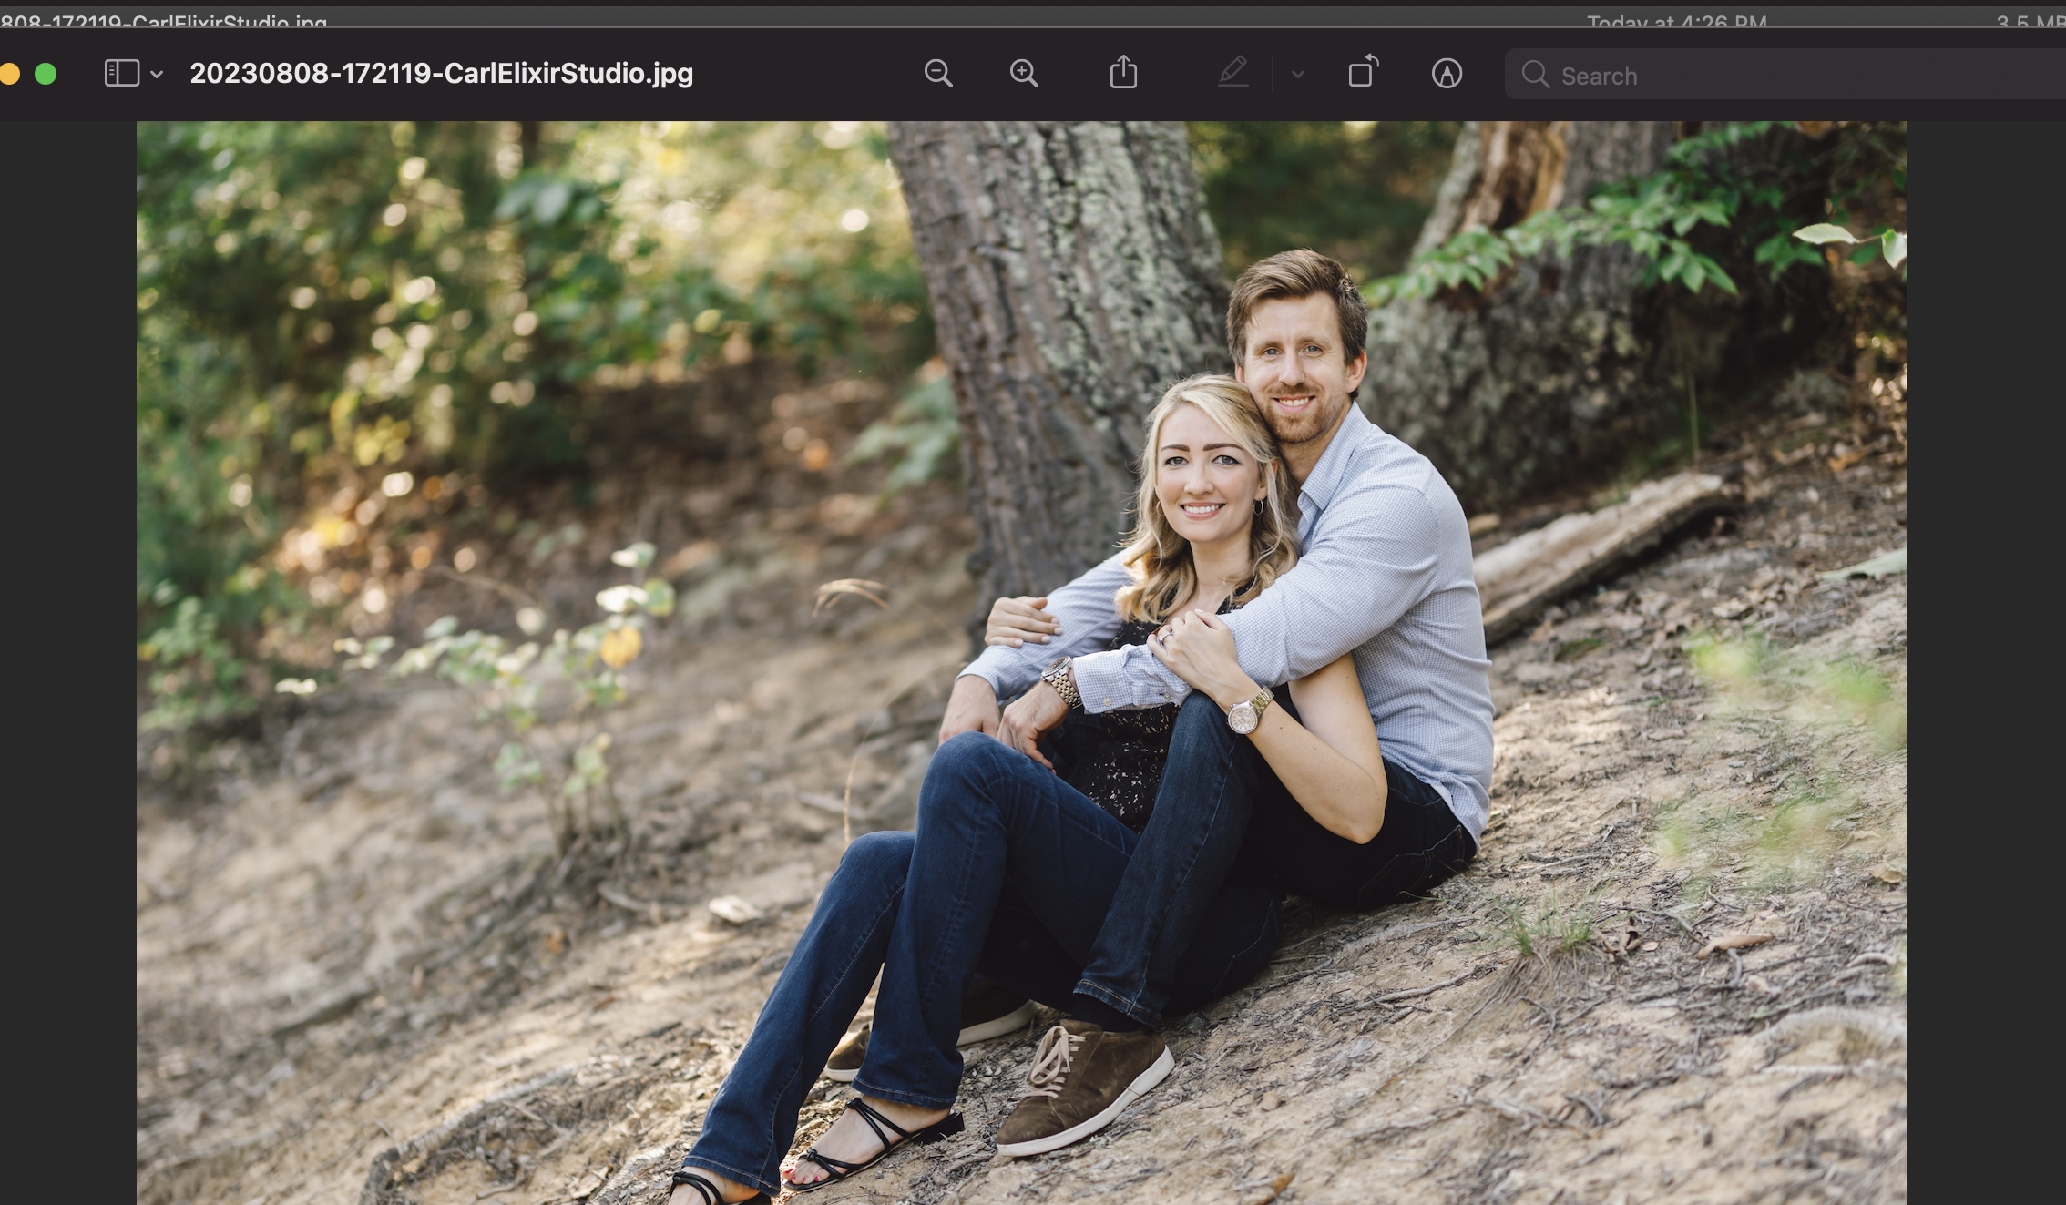Click the 'Today at 4:26 PM' timestamp

point(1676,20)
